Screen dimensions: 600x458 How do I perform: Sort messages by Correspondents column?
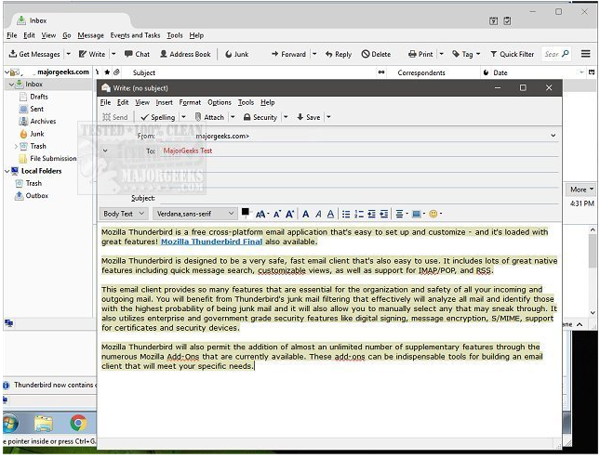[420, 72]
